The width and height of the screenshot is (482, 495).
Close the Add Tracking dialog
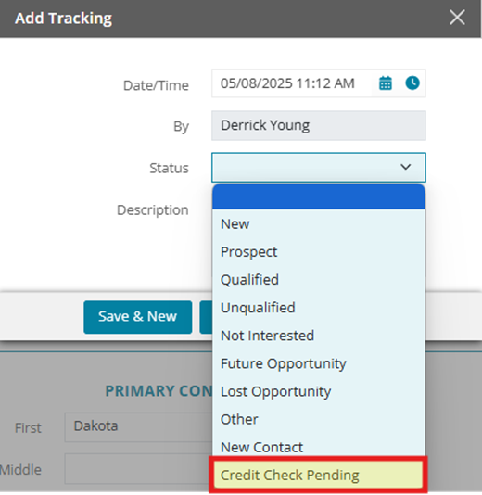pyautogui.click(x=457, y=18)
